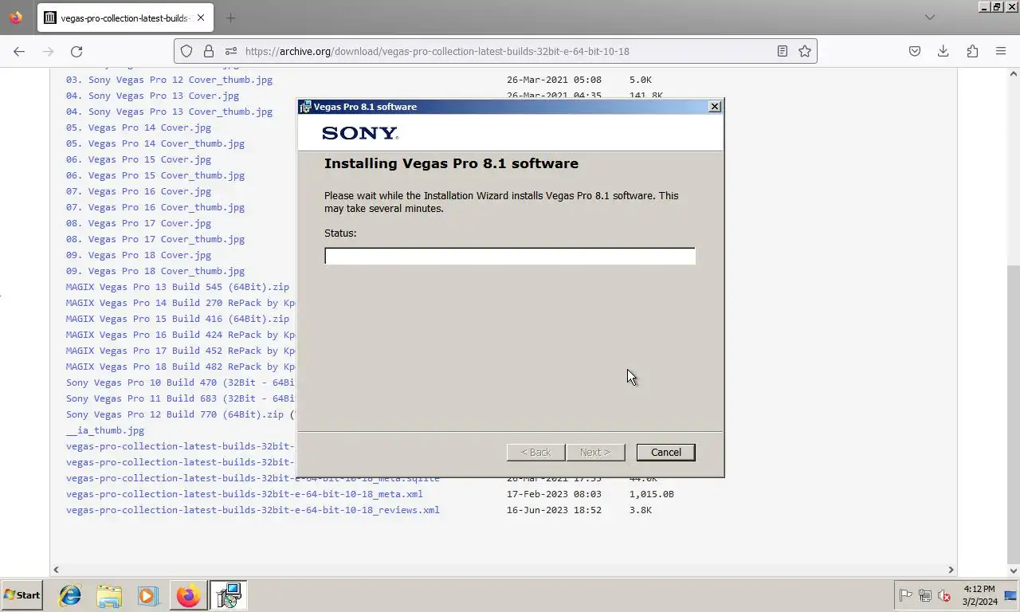Toggle reader view icon
The height and width of the screenshot is (612, 1020).
pyautogui.click(x=783, y=51)
